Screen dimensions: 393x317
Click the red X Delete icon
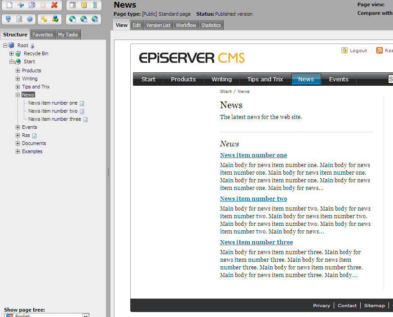[54, 5]
